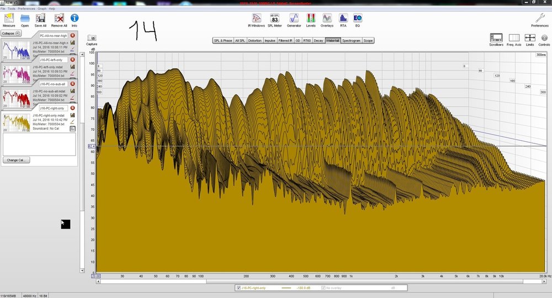The height and width of the screenshot is (298, 552).
Task: Delete the J16-PC-no-sub-all measurement
Action: tap(72, 84)
